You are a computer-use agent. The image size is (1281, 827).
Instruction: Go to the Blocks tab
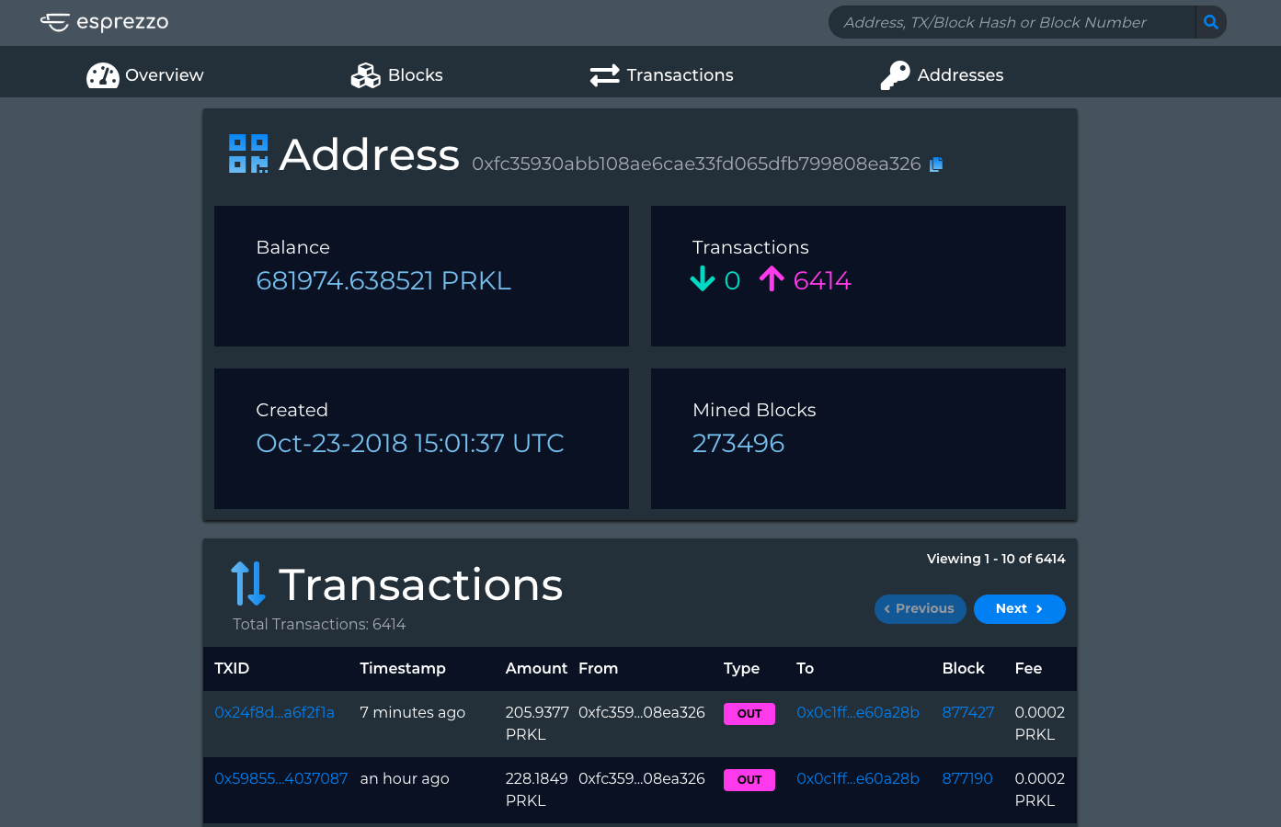point(397,75)
